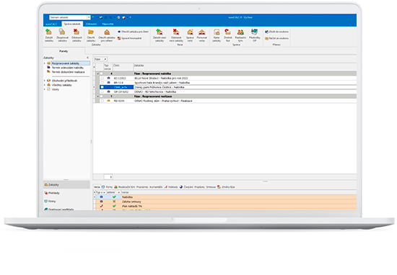397x275 pixels.
Task: Select Termín odevzdání nabídky in the tree
Action: pyautogui.click(x=68, y=68)
